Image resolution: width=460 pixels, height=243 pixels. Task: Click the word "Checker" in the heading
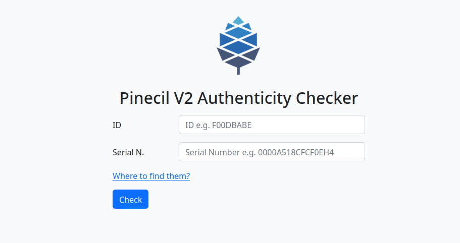click(x=327, y=98)
